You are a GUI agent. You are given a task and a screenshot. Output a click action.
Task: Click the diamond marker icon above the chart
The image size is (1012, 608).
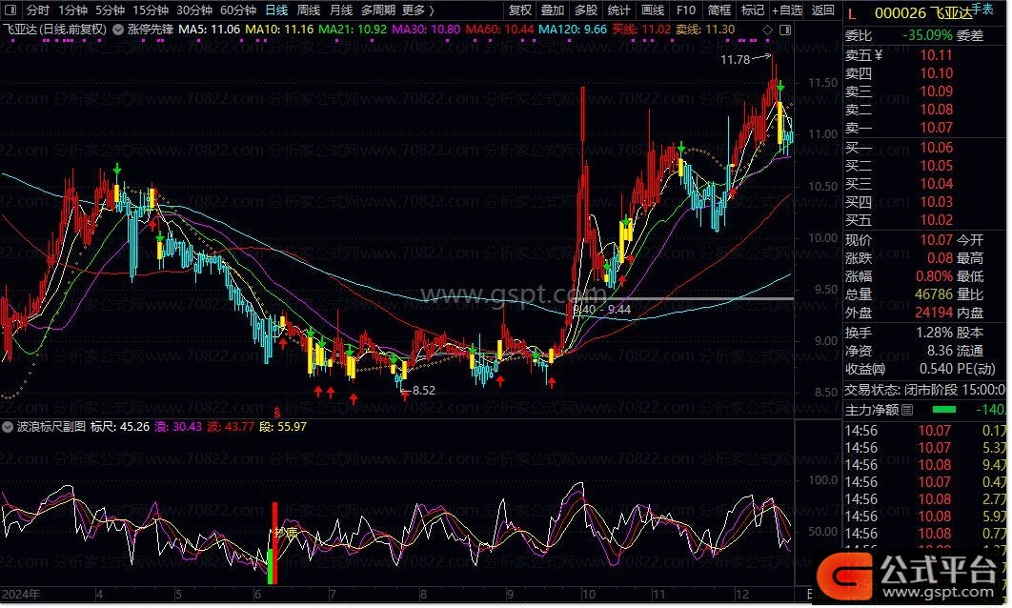pyautogui.click(x=767, y=30)
